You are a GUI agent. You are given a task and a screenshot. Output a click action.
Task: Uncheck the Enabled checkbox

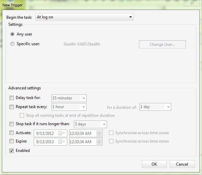pyautogui.click(x=11, y=151)
